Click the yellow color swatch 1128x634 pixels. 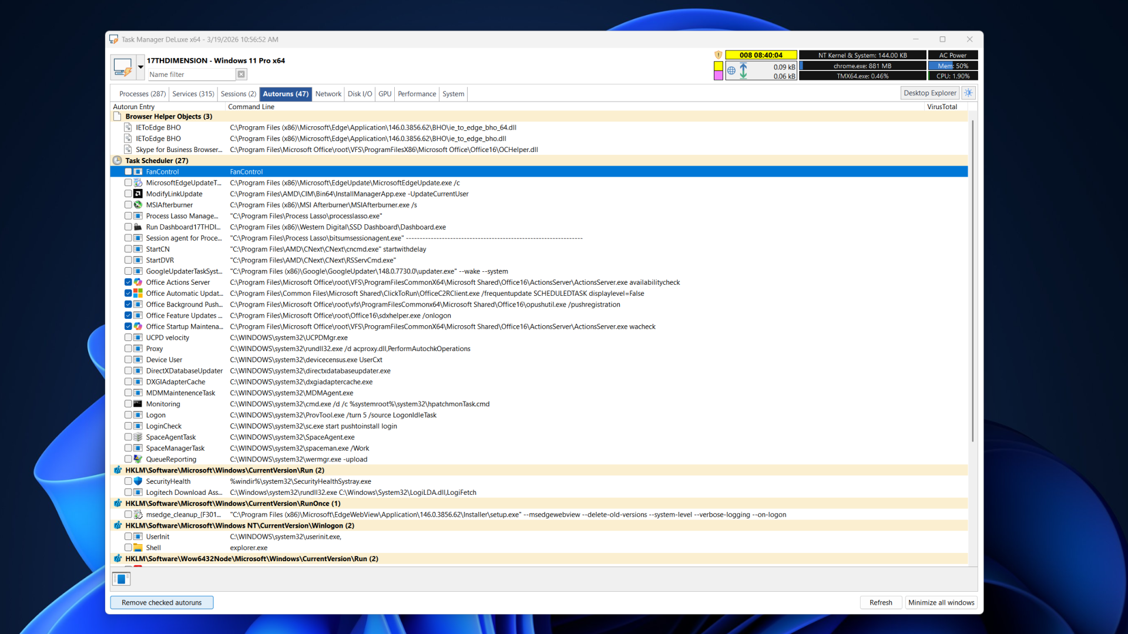click(x=718, y=66)
